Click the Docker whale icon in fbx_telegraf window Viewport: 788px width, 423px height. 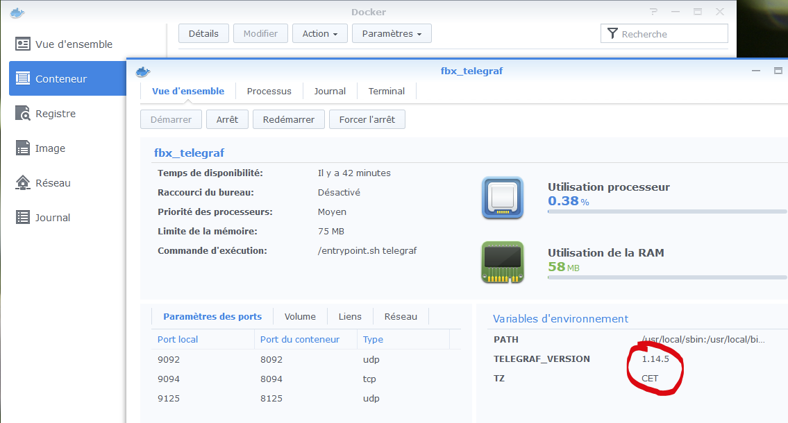tap(143, 71)
